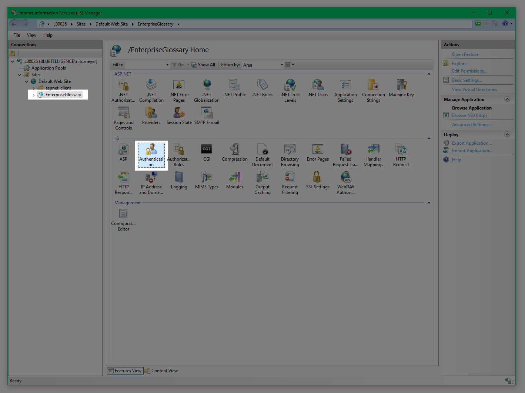Open the Group by Area dropdown
This screenshot has width=525, height=393.
(x=263, y=65)
